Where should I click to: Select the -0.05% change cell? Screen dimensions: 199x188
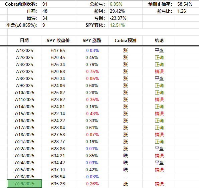[91, 78]
